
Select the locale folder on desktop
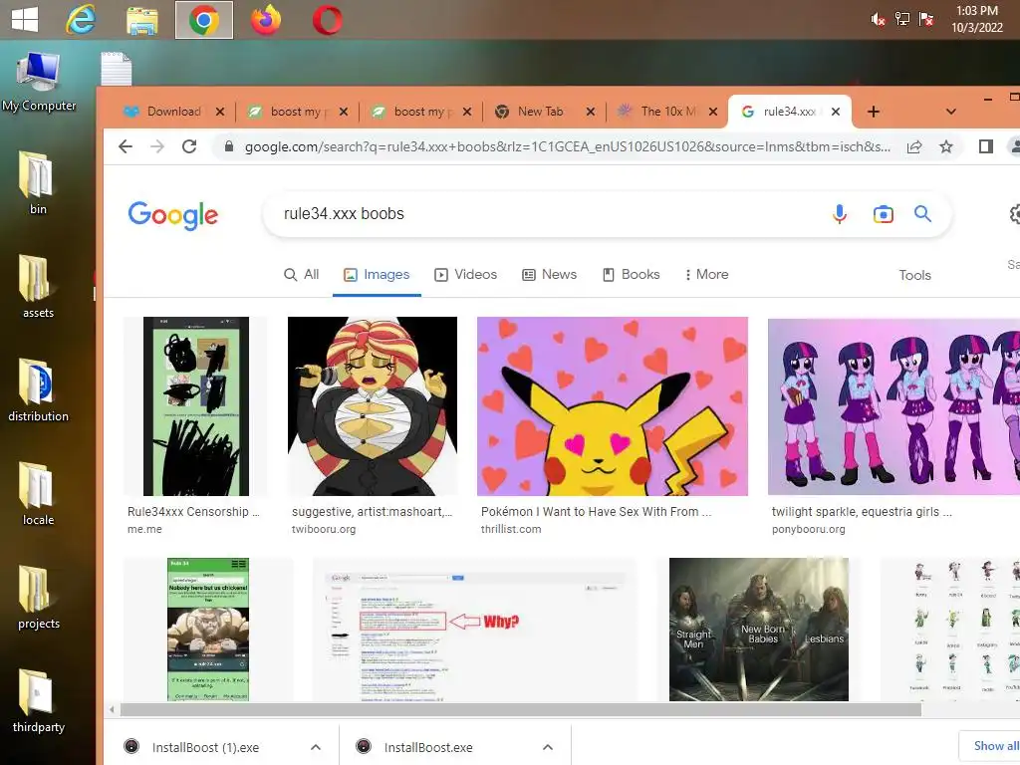(38, 494)
